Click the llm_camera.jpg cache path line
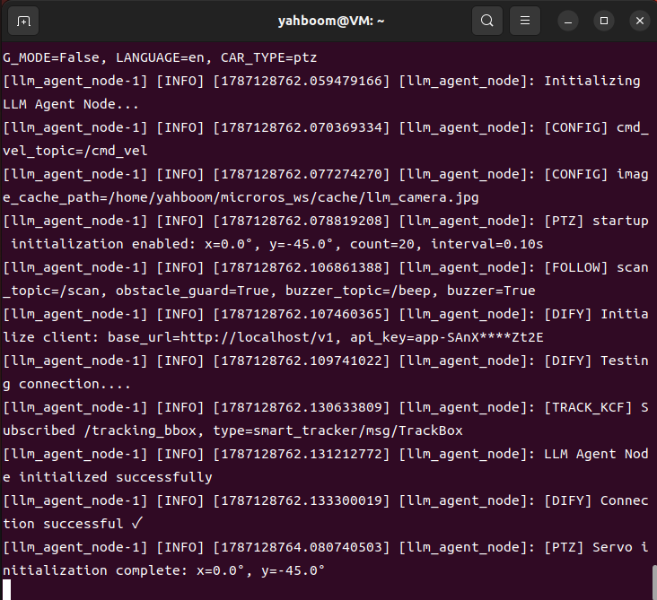657x600 pixels. click(x=241, y=197)
